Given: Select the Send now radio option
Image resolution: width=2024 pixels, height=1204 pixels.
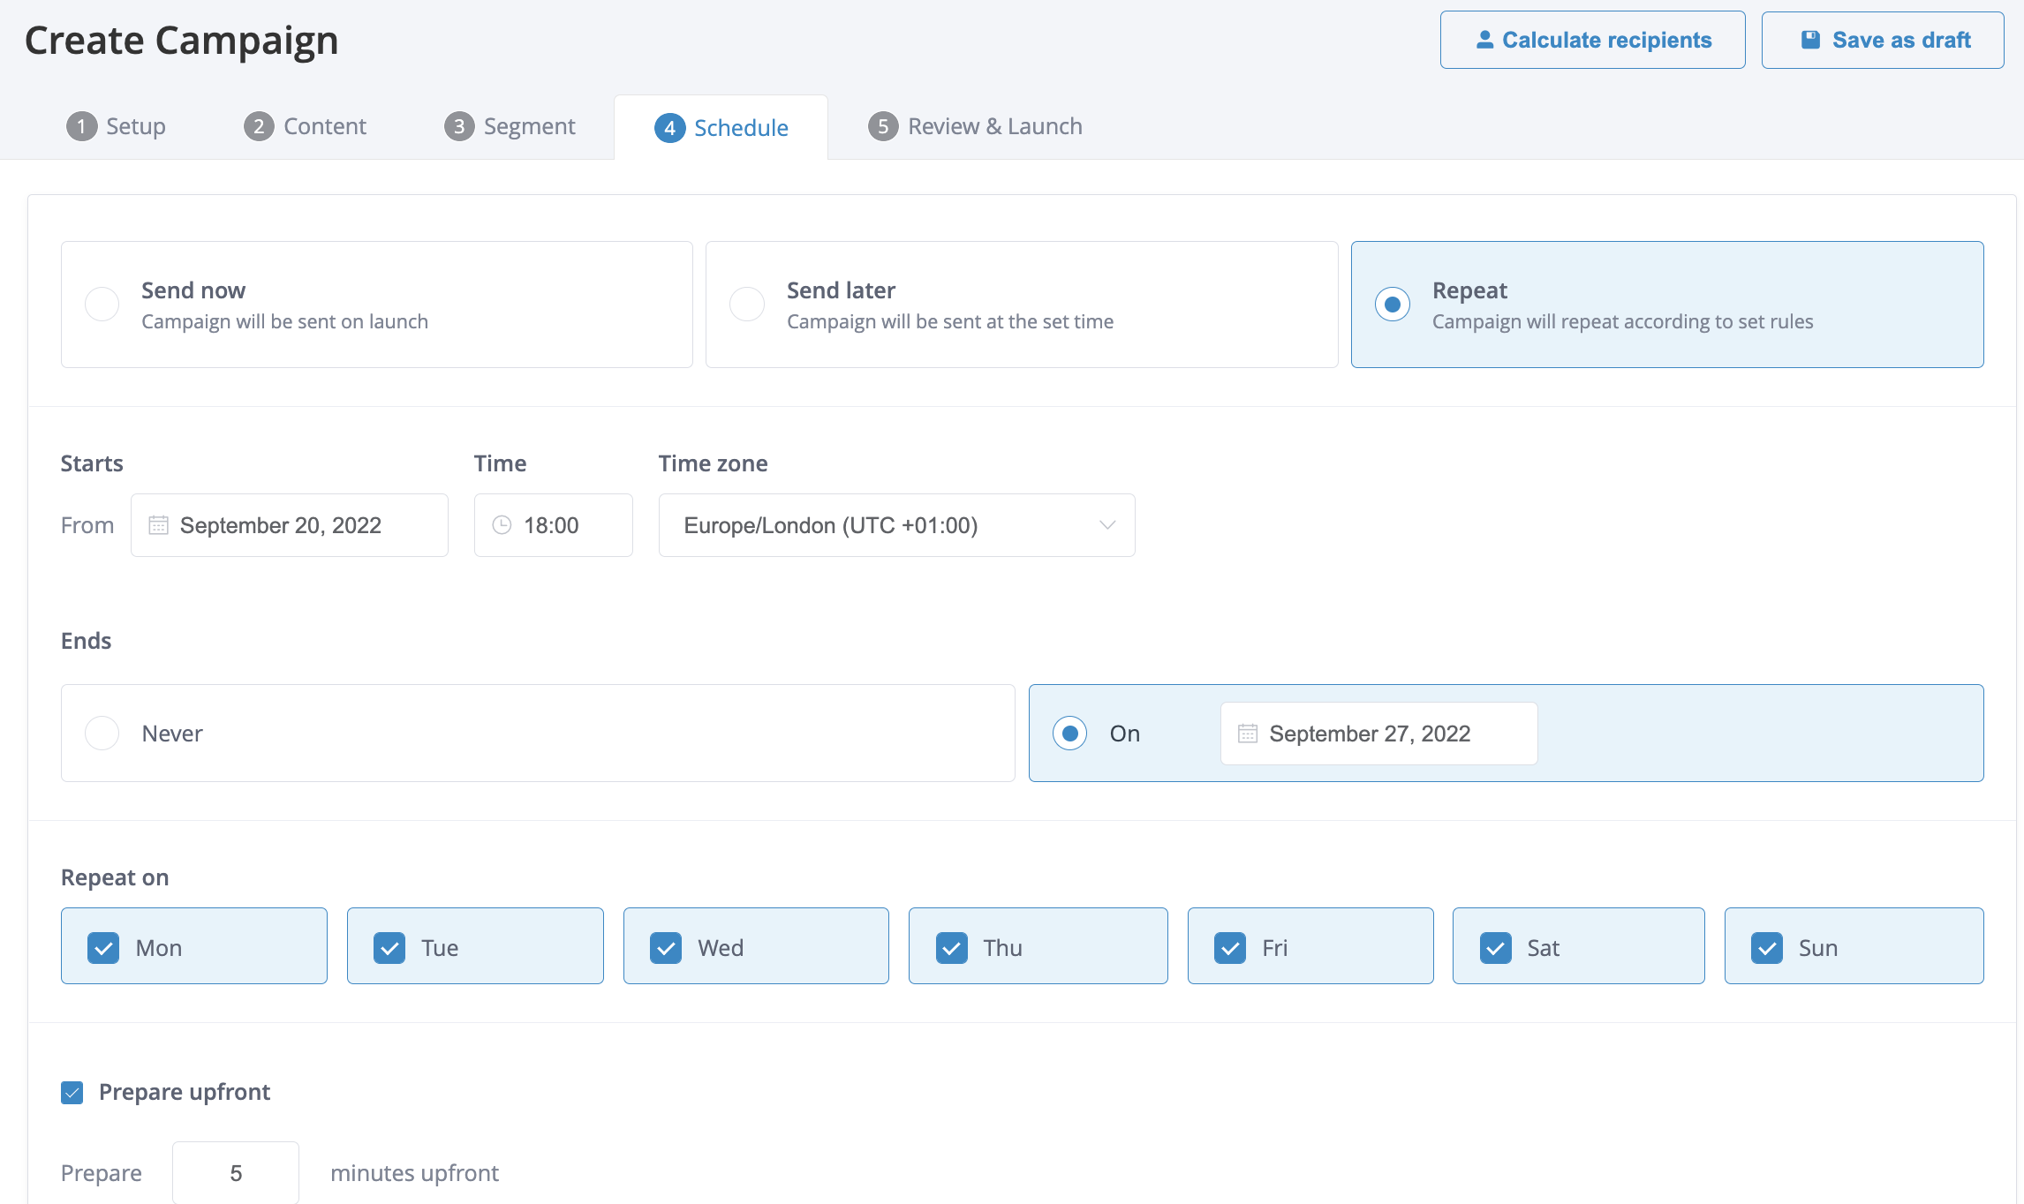Looking at the screenshot, I should [102, 305].
